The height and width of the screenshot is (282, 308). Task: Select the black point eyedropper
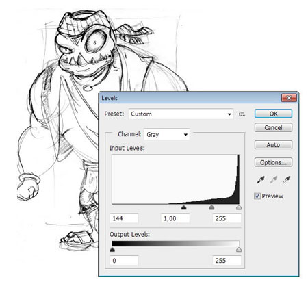click(x=261, y=180)
